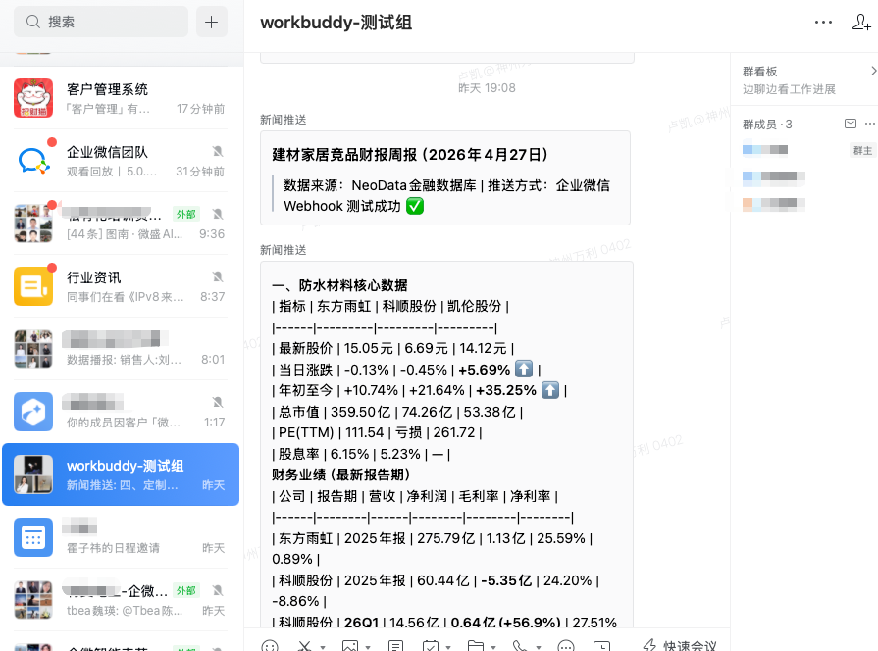
Task: Select the third group member entry
Action: [x=774, y=204]
